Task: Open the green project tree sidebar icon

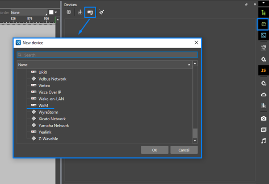Action: click(x=263, y=12)
